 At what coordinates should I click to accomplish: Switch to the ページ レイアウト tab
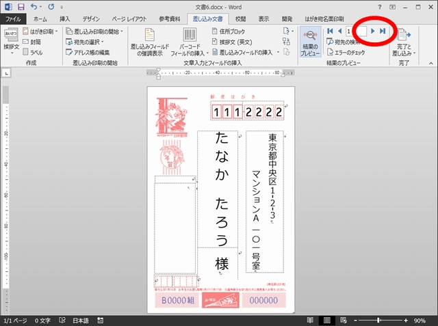click(x=129, y=18)
